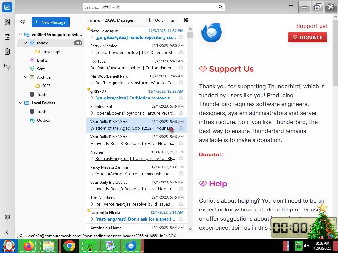
Task: Open folder pane options ellipsis
Action: (78, 22)
